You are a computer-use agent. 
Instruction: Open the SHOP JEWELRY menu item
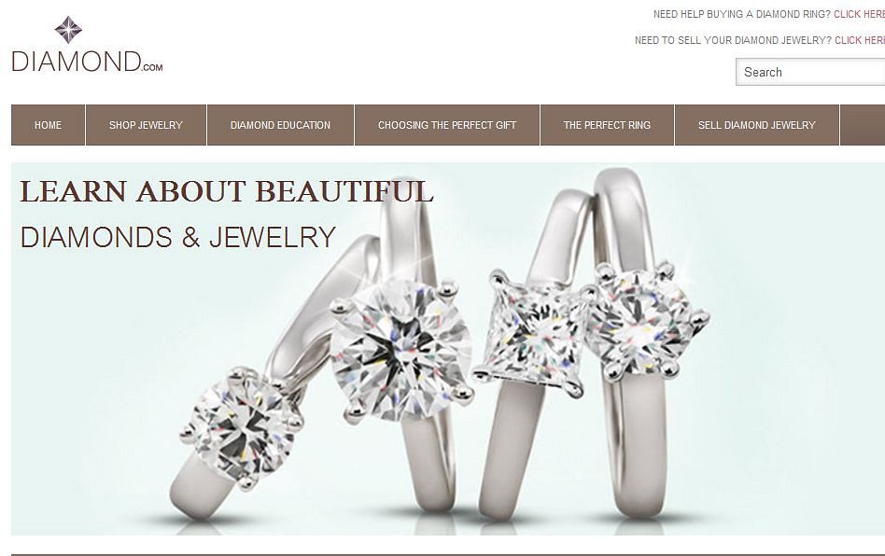click(x=146, y=125)
